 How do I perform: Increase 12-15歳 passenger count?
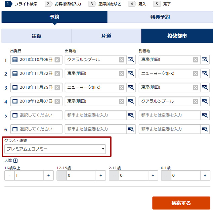point(101,175)
